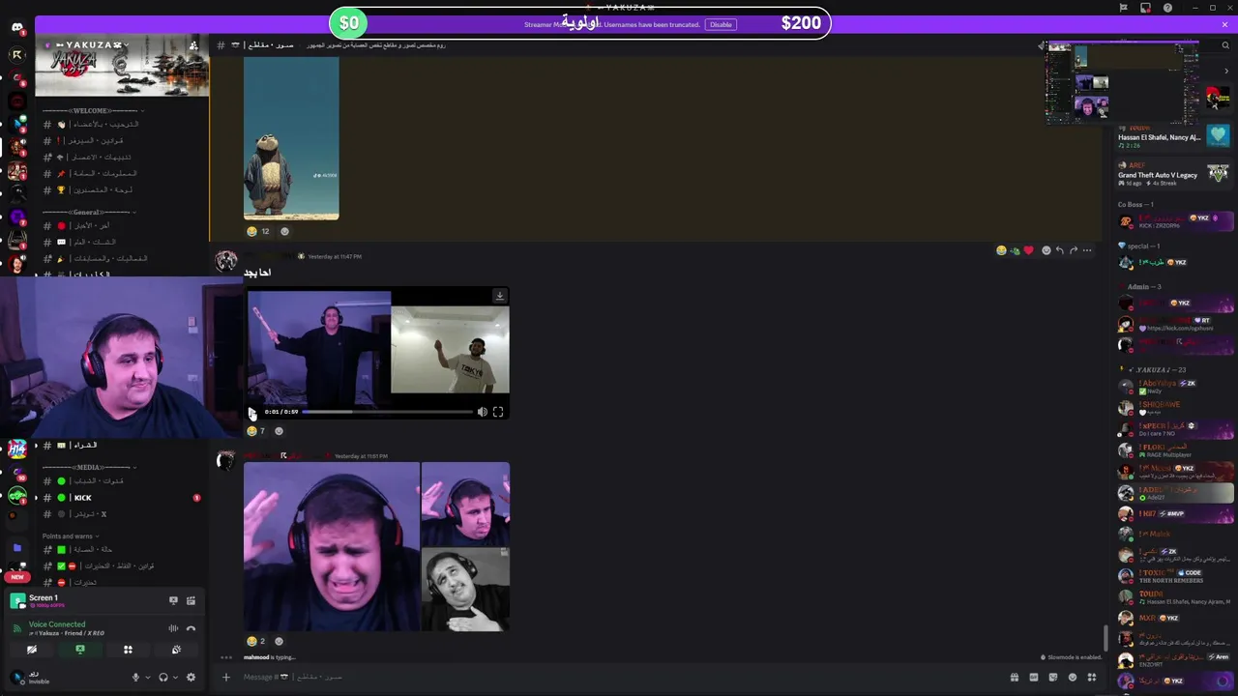Mute the embedded video's volume
This screenshot has height=696, width=1238.
click(482, 412)
